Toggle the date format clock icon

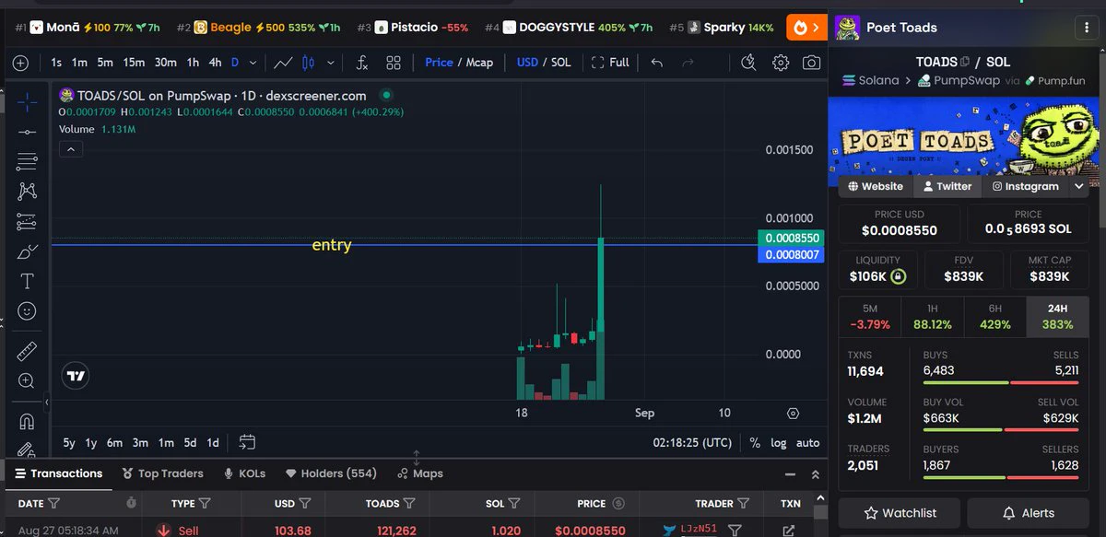[x=132, y=503]
